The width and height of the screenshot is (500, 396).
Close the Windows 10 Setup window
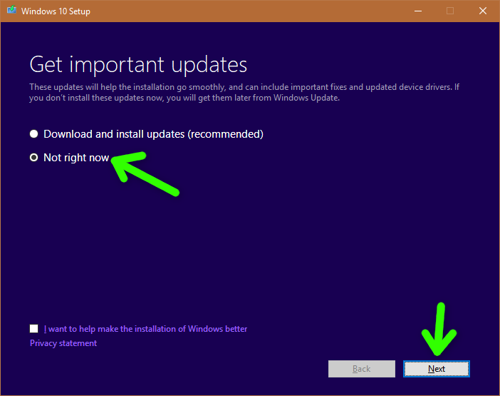(x=482, y=11)
